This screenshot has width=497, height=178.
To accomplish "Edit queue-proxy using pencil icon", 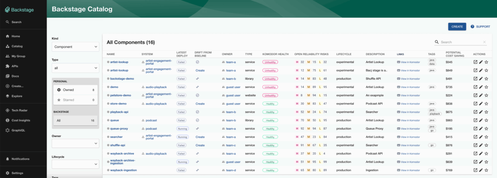I will pyautogui.click(x=480, y=129).
